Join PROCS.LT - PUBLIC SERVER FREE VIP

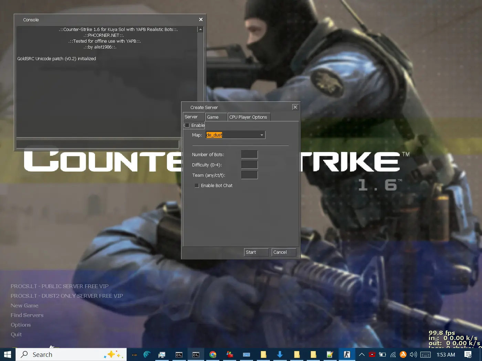[x=60, y=286]
